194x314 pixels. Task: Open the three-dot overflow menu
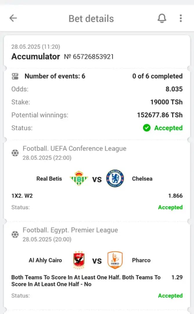coord(181,18)
